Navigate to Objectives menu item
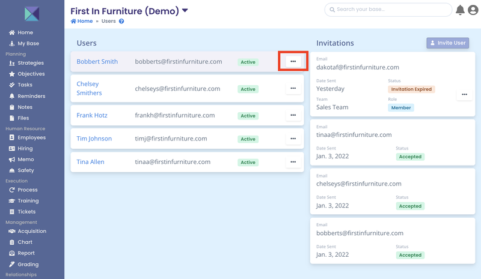This screenshot has height=279, width=481. click(31, 74)
